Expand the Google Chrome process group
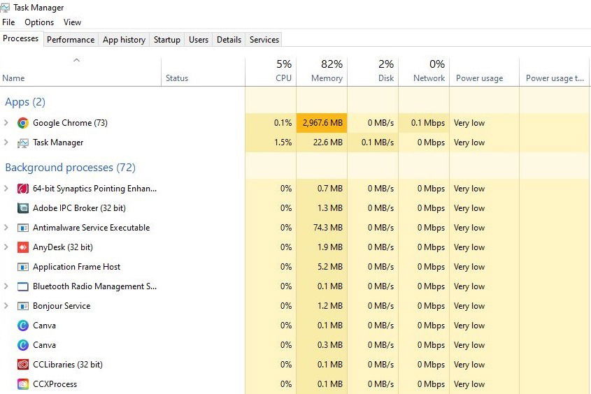This screenshot has height=394, width=591. (x=6, y=123)
